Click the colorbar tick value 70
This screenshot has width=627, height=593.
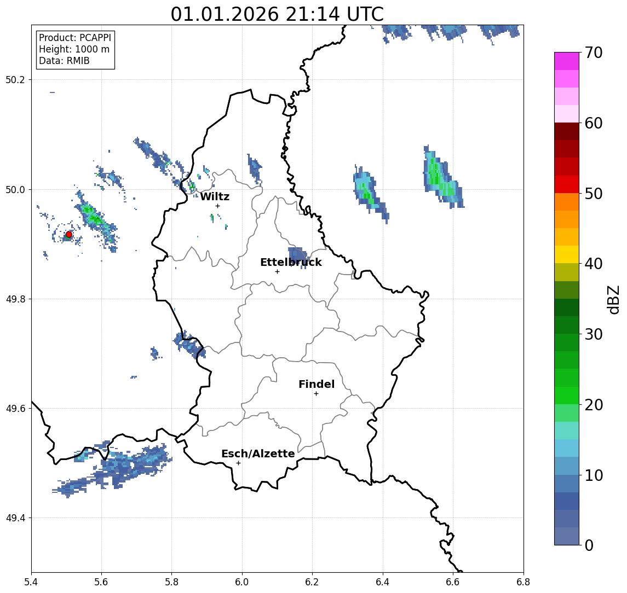(x=594, y=53)
